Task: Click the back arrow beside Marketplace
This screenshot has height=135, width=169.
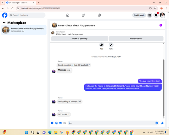Action: coord(4,23)
